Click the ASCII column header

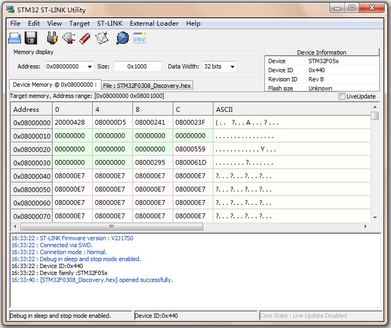click(292, 109)
